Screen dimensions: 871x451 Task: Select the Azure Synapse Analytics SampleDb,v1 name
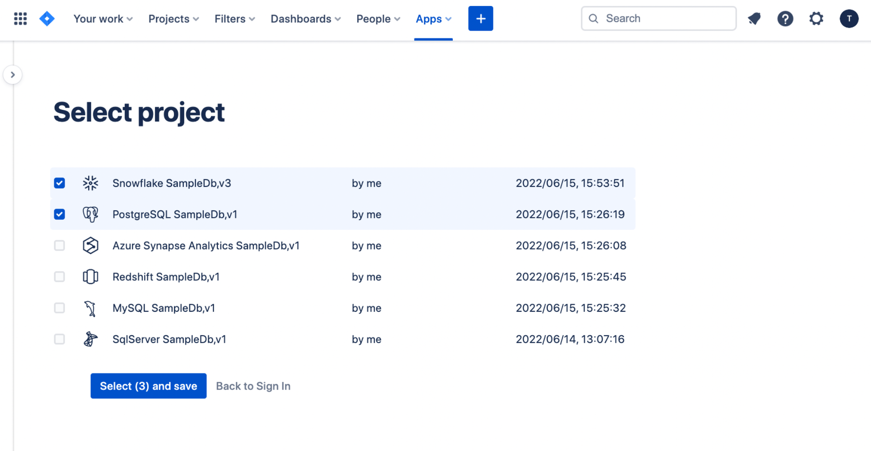pos(206,246)
